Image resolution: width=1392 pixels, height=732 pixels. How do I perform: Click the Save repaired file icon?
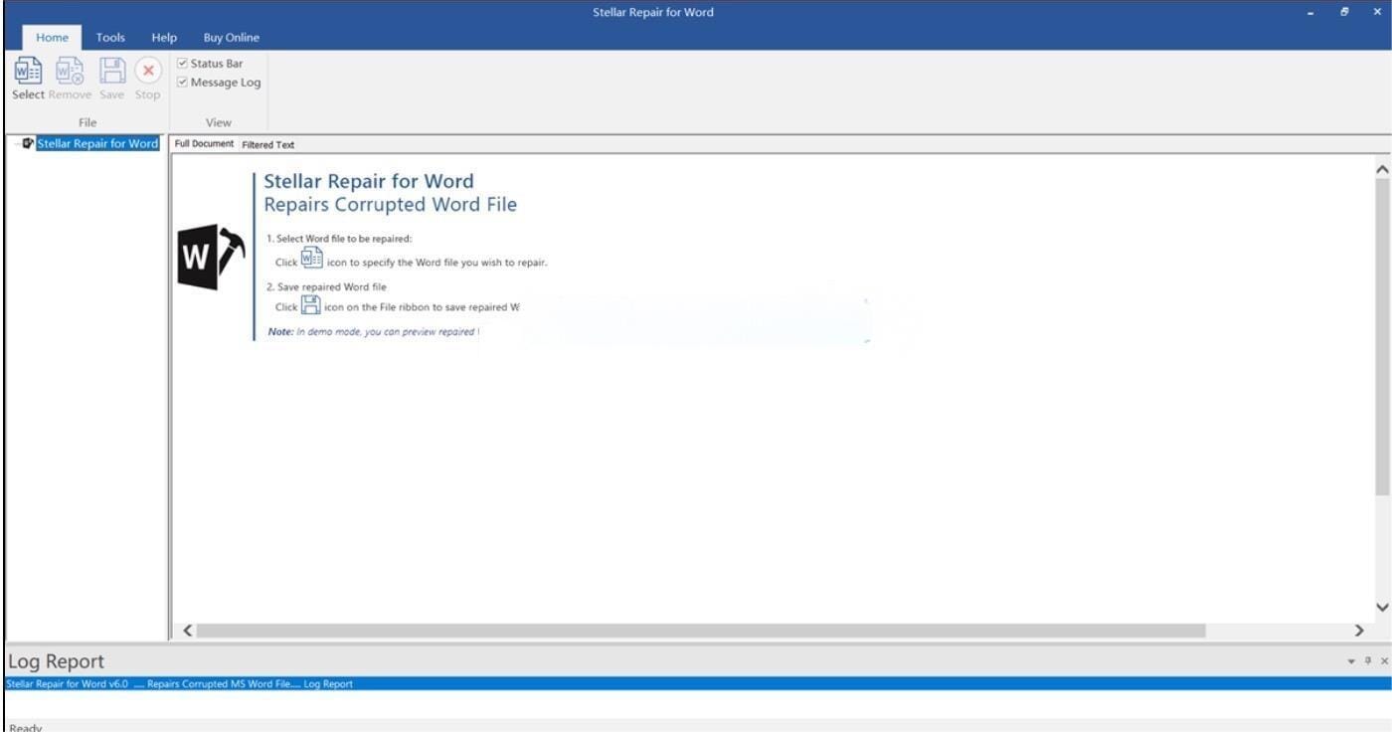coord(112,72)
